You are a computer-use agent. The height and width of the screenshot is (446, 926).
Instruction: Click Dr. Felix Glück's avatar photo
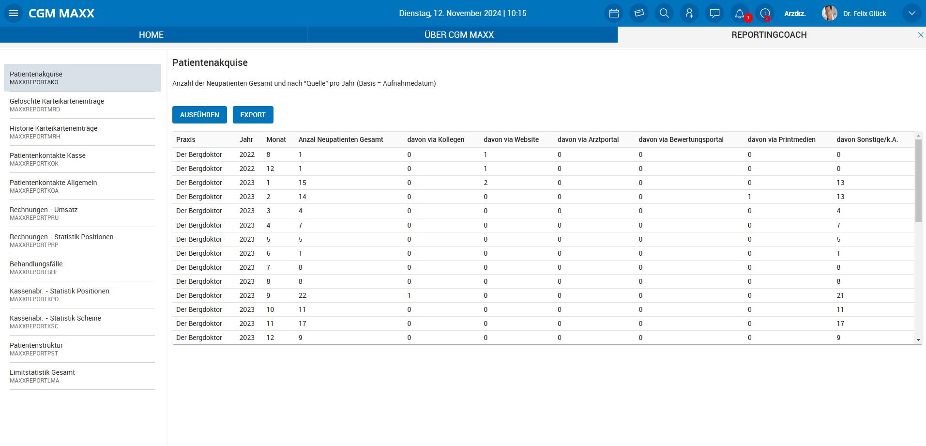[x=829, y=13]
